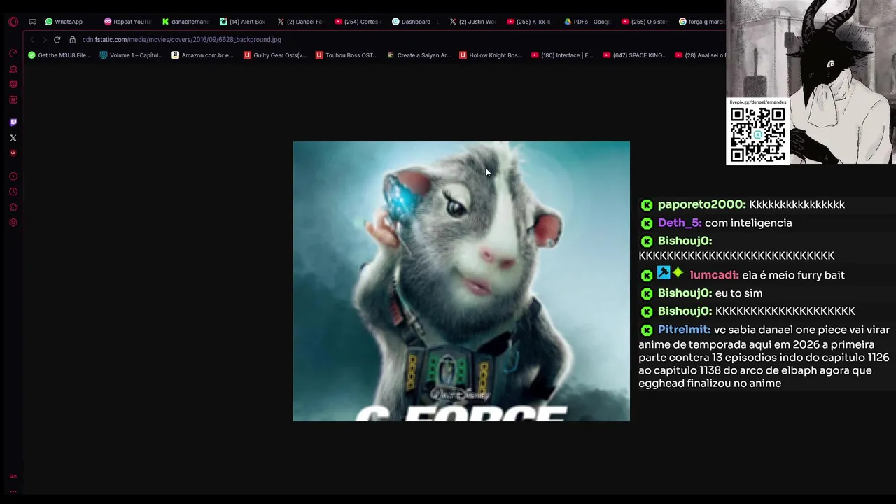
Task: Click the GX icon at sidebar bottom
Action: coord(13,476)
